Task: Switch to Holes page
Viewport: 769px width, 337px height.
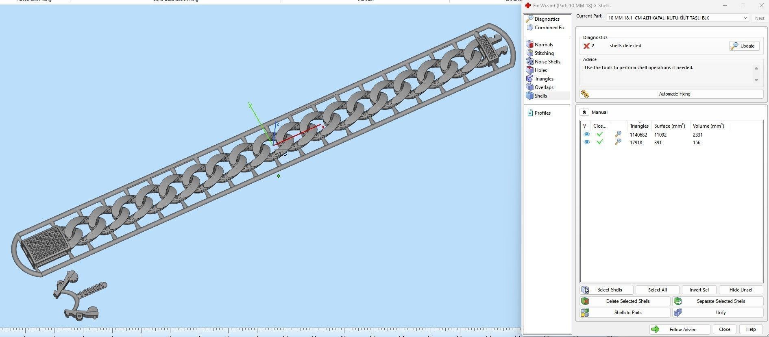Action: pyautogui.click(x=541, y=70)
